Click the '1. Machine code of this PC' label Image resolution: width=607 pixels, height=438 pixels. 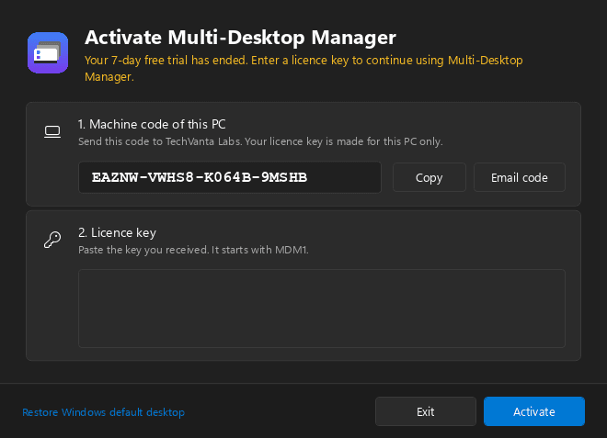point(152,125)
